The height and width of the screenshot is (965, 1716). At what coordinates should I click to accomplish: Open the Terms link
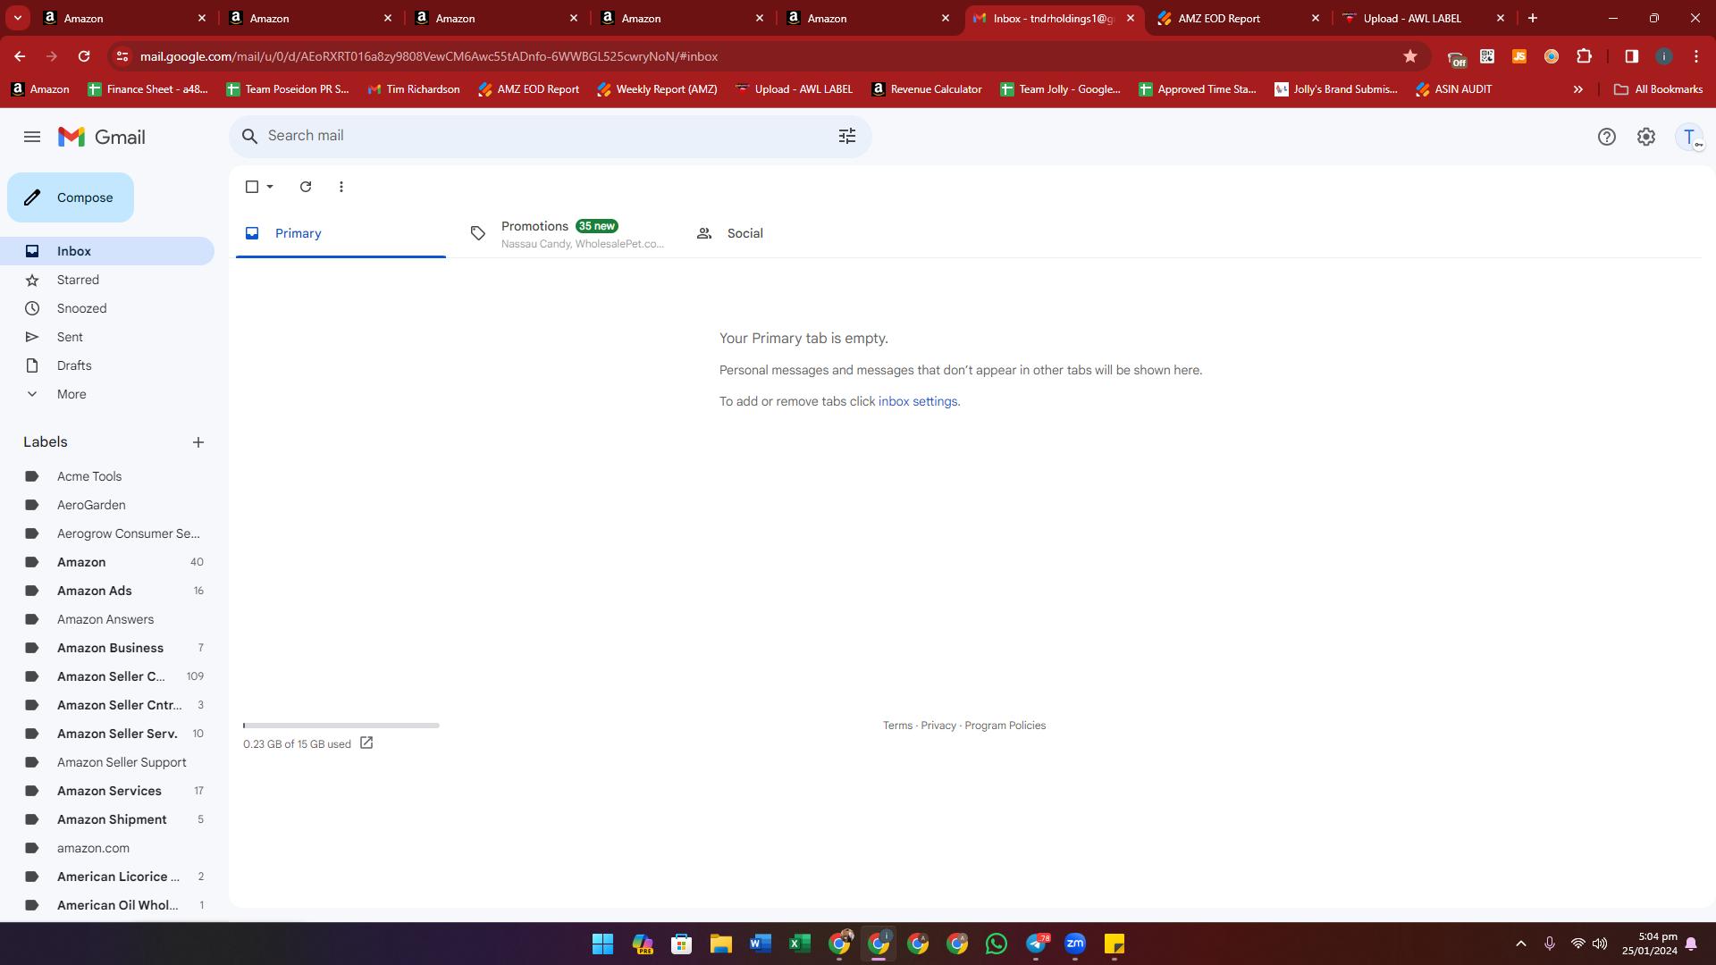(x=897, y=726)
